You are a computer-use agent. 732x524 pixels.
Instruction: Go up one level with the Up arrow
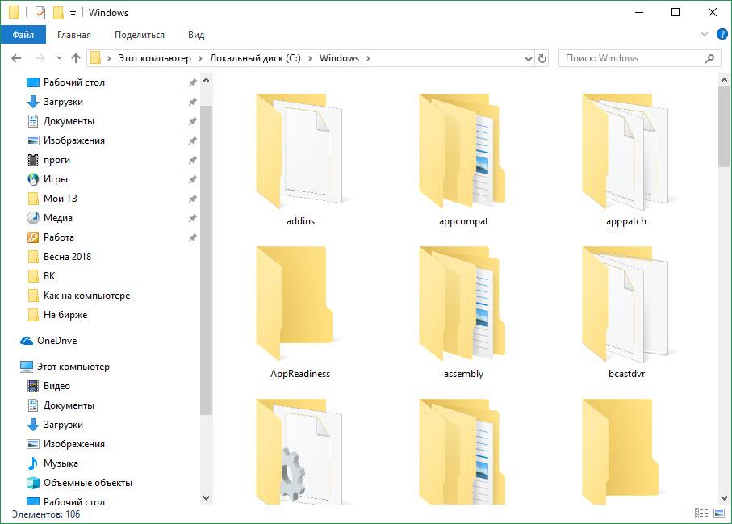click(76, 58)
